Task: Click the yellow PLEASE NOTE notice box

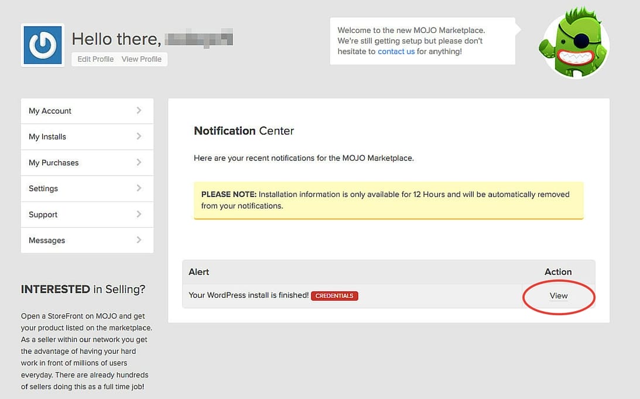Action: [x=388, y=200]
